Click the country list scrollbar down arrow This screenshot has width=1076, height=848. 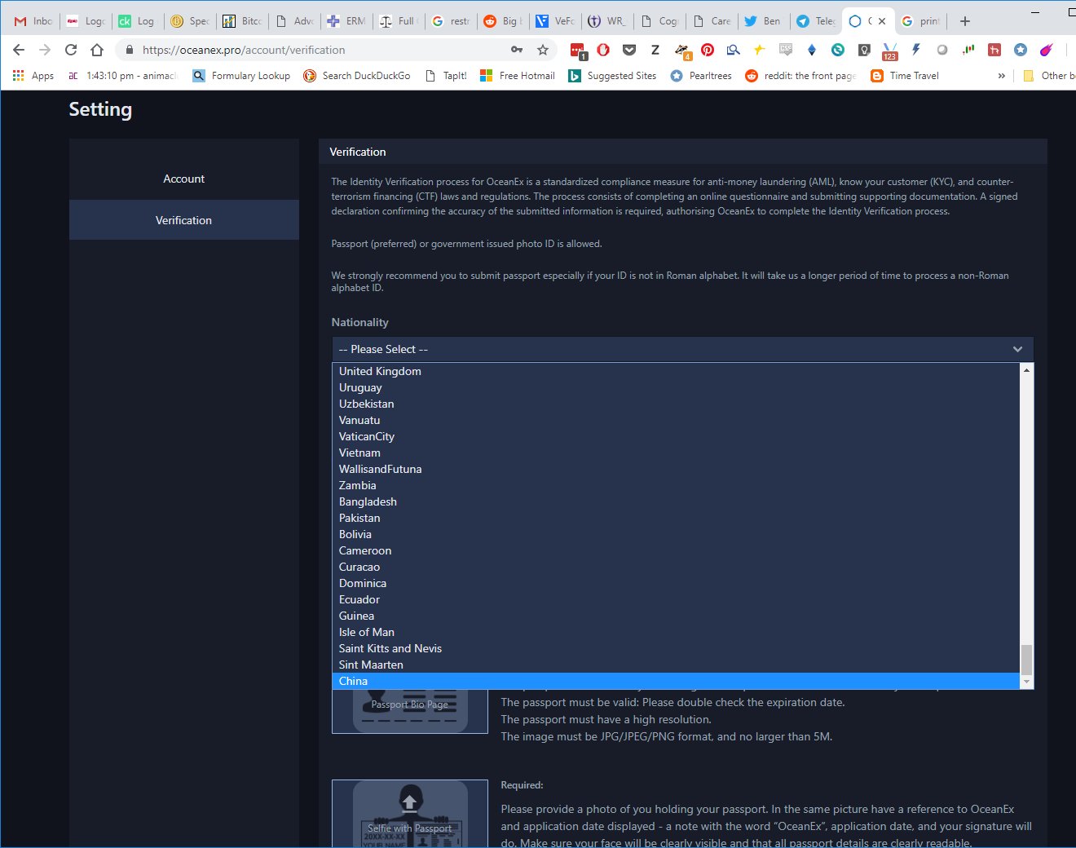[1026, 682]
